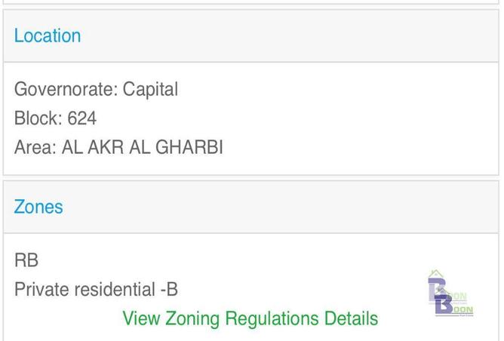
Task: Select the Area: AL AKR AL GHARBI line
Action: (x=118, y=147)
